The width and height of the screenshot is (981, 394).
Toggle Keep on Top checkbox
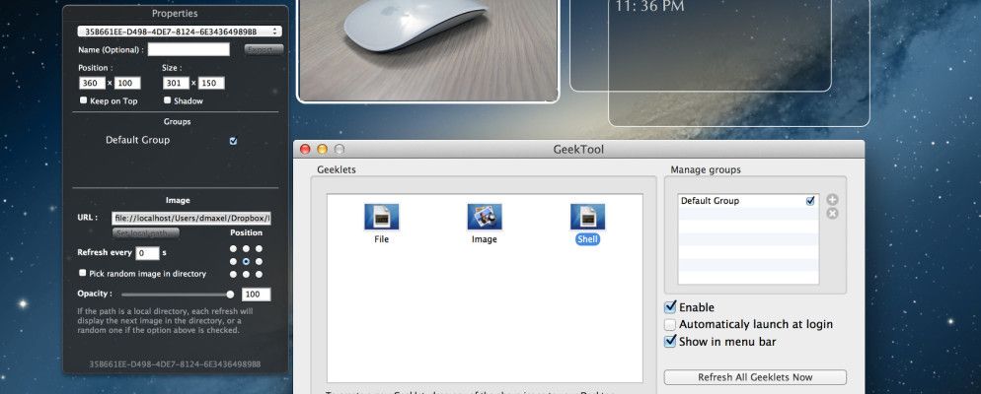(x=83, y=100)
